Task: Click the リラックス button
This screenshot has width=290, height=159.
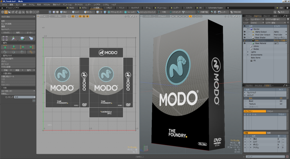Action: click(x=7, y=33)
